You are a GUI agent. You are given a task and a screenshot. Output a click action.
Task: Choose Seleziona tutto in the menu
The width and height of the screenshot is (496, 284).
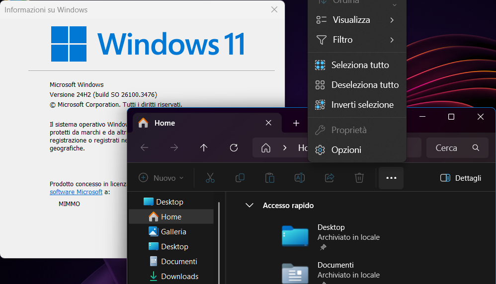point(357,65)
